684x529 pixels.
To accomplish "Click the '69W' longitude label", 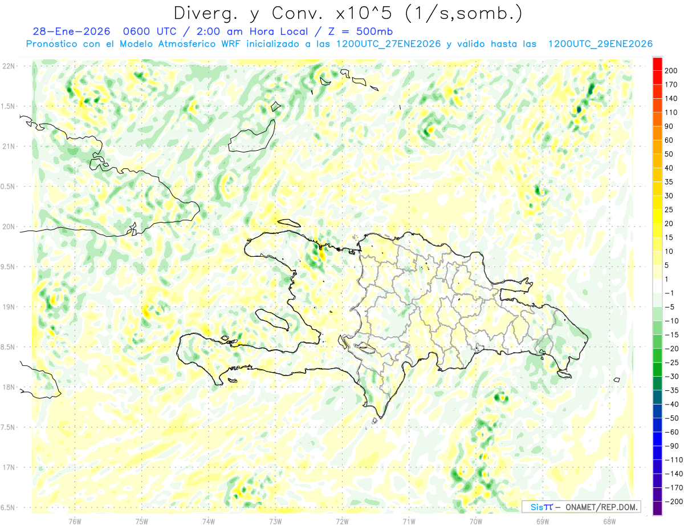I will (543, 522).
